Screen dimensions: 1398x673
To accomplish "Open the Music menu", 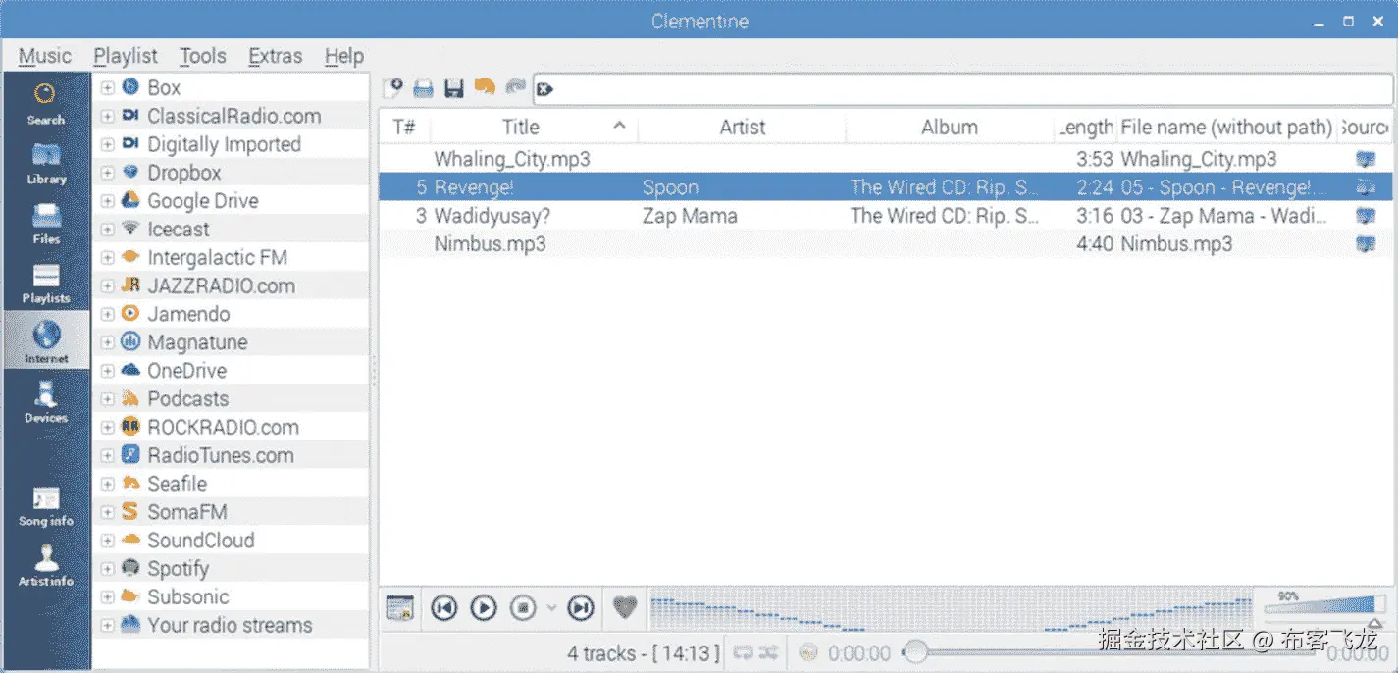I will pyautogui.click(x=45, y=56).
